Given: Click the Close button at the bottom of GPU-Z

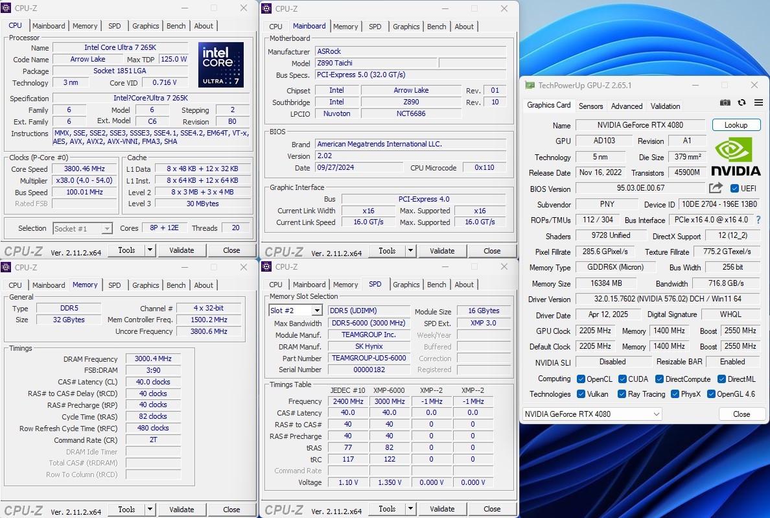Looking at the screenshot, I should click(741, 414).
